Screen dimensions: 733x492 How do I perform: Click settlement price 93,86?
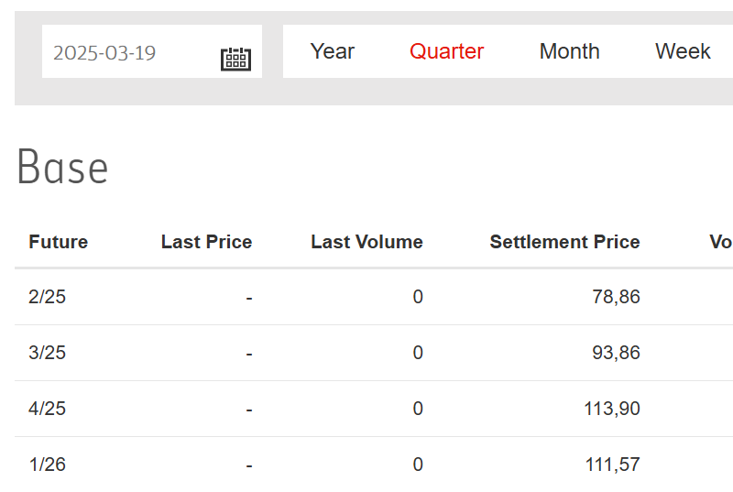pyautogui.click(x=616, y=353)
